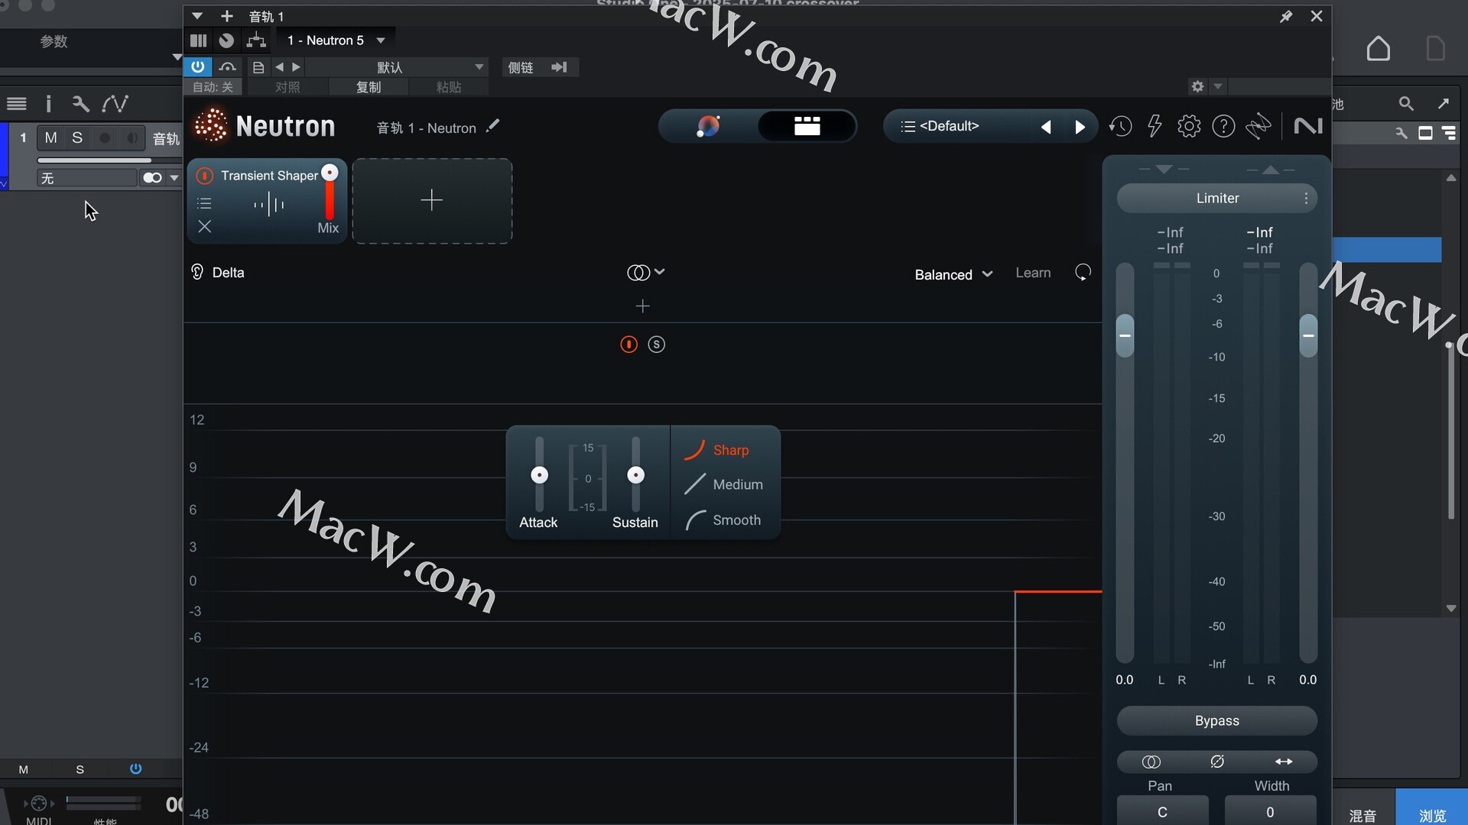Add a new module with plus slot
1468x825 pixels.
tap(432, 201)
